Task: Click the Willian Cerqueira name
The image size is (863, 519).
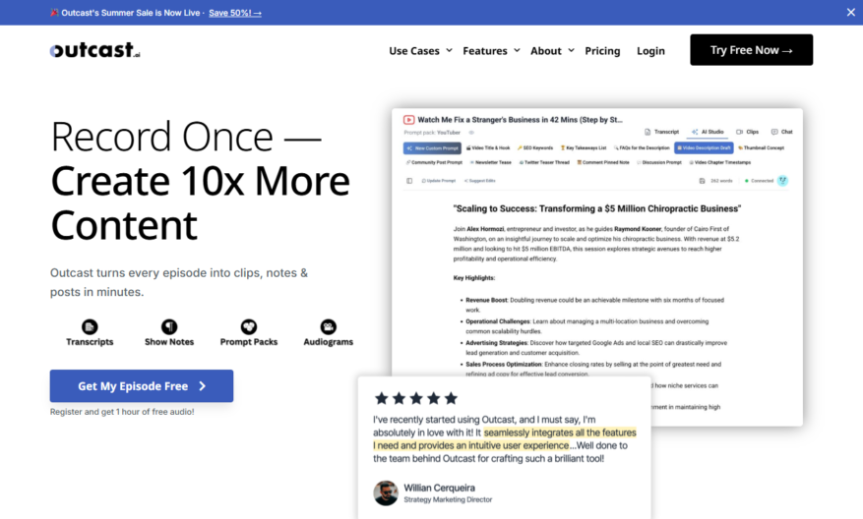Action: 439,488
